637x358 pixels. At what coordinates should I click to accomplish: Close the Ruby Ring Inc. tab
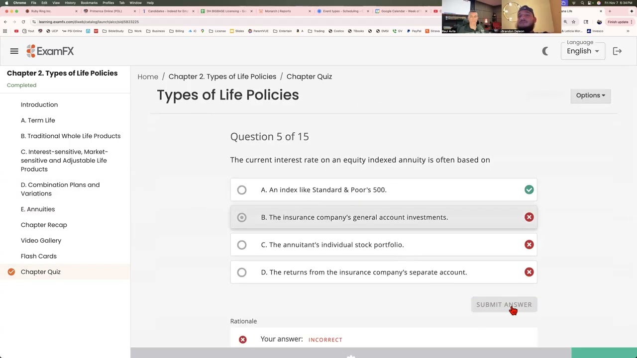[x=76, y=11]
